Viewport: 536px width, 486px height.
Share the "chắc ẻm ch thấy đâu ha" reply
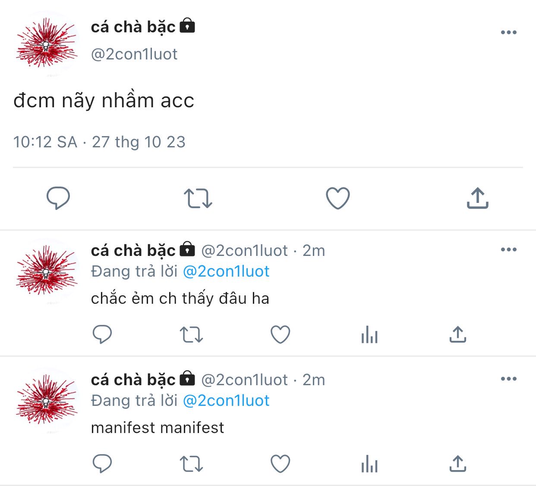(458, 334)
